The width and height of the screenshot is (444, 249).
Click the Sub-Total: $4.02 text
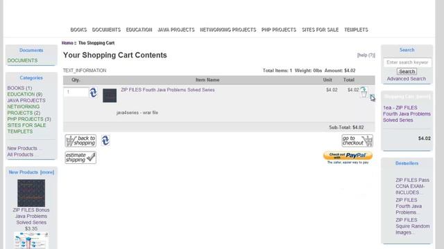pos(346,127)
